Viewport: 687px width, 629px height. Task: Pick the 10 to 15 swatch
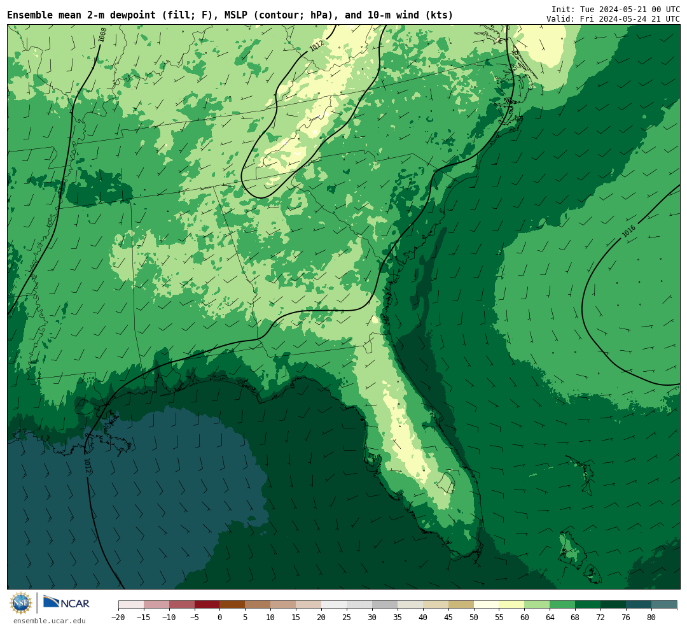pyautogui.click(x=284, y=605)
